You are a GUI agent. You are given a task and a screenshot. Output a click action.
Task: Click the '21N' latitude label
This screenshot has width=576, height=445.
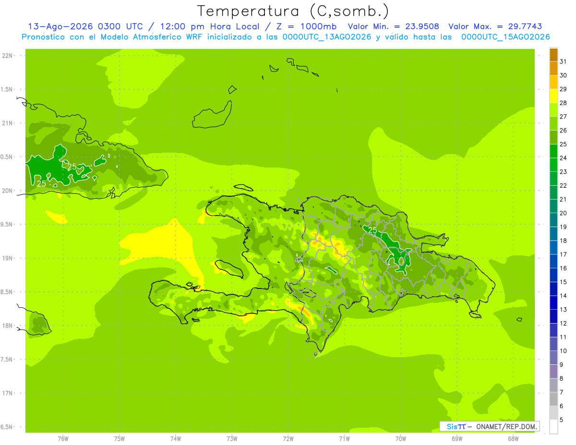(x=8, y=123)
